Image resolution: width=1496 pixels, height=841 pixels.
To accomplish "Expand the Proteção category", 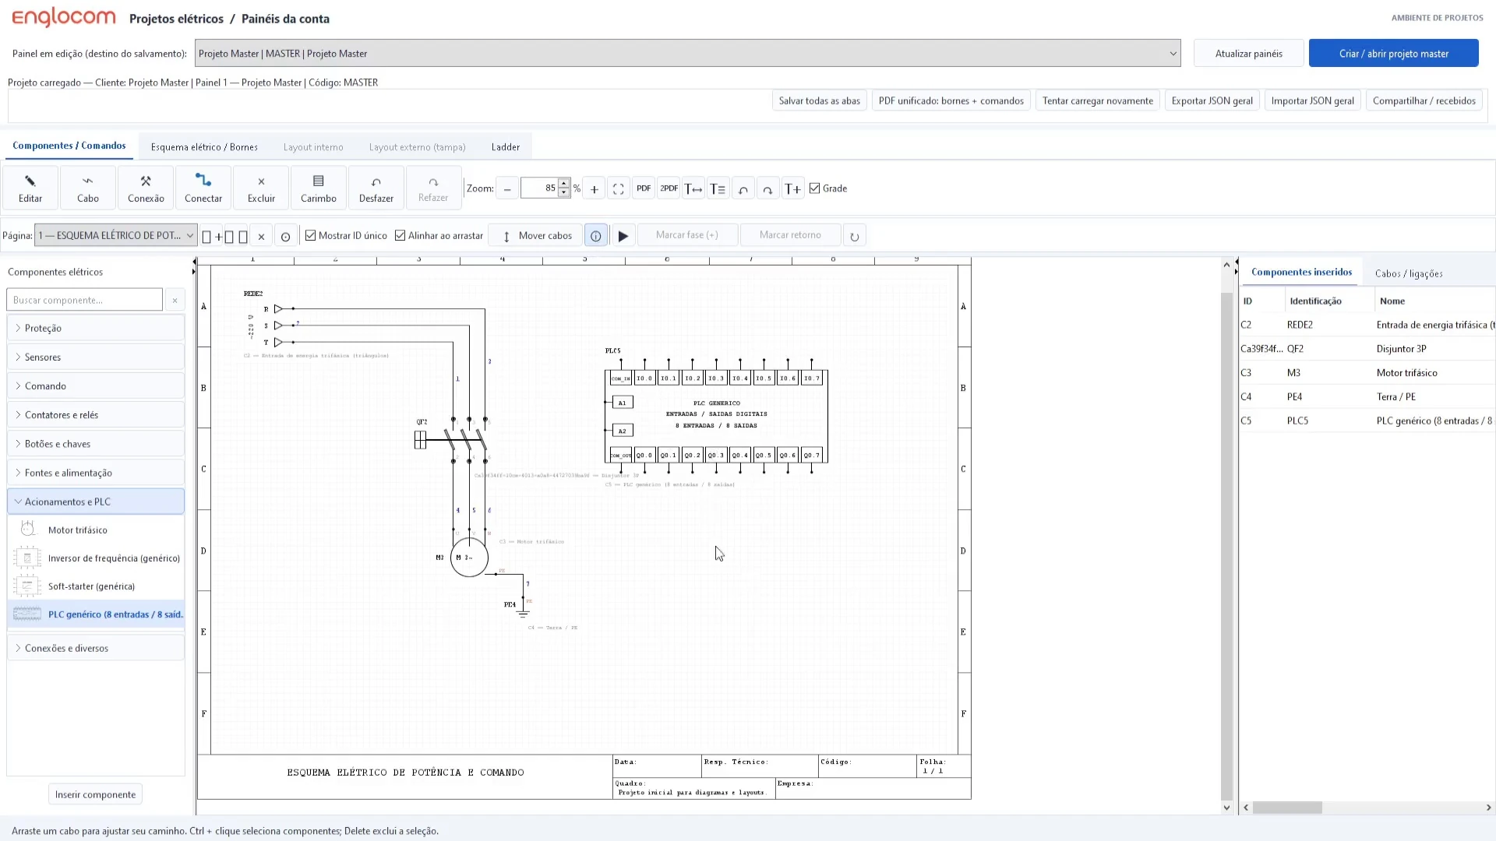I will coord(96,328).
